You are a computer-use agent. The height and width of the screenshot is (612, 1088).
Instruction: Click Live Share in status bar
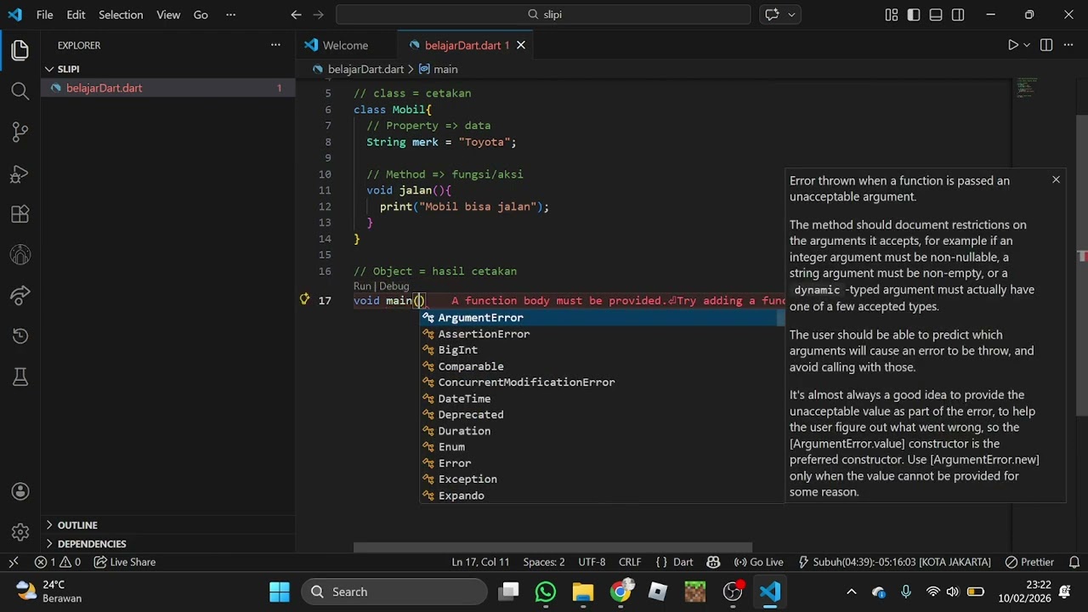point(125,562)
